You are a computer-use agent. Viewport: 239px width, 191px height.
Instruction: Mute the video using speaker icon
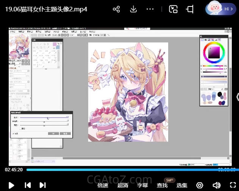click(216, 185)
